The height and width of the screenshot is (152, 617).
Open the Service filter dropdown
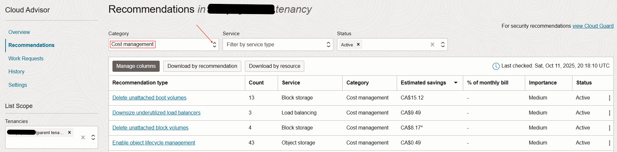pyautogui.click(x=328, y=45)
